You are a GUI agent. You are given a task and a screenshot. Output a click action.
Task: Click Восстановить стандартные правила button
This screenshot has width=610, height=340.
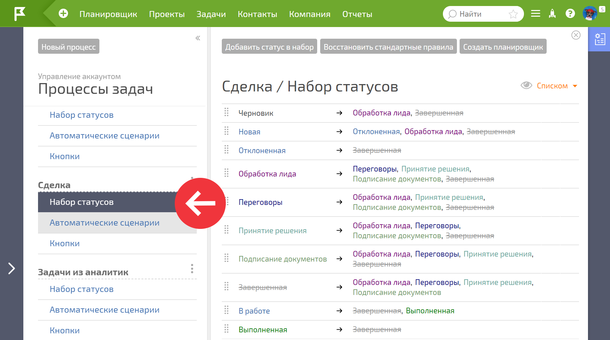pyautogui.click(x=389, y=46)
